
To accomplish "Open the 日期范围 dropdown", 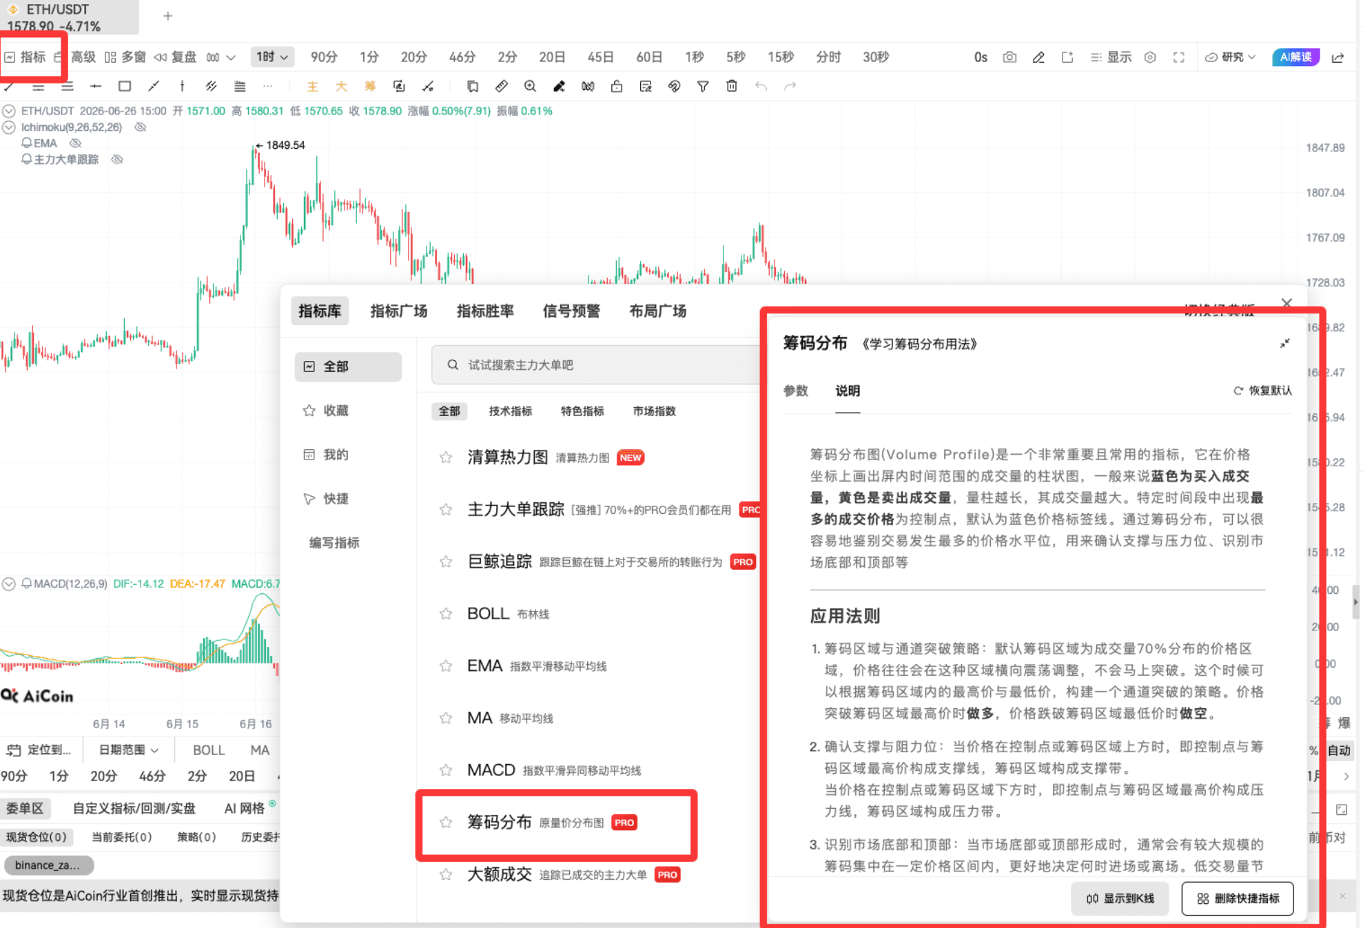I will [129, 750].
